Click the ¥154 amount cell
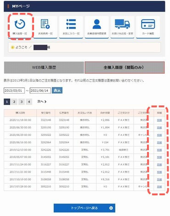Viewport: 170px width, 216px height. (x=105, y=142)
